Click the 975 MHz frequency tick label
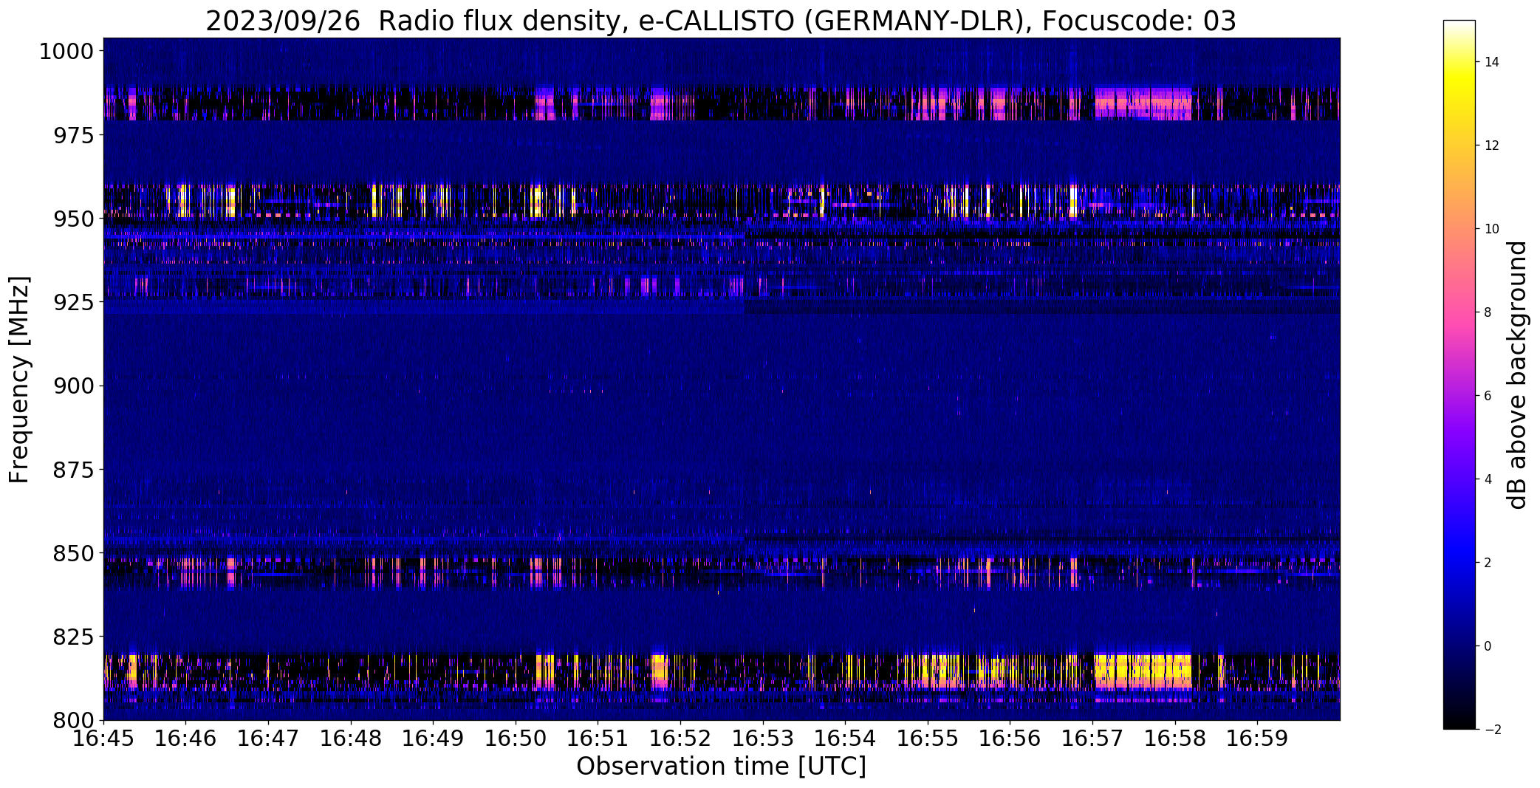1540x788 pixels. pyautogui.click(x=73, y=135)
